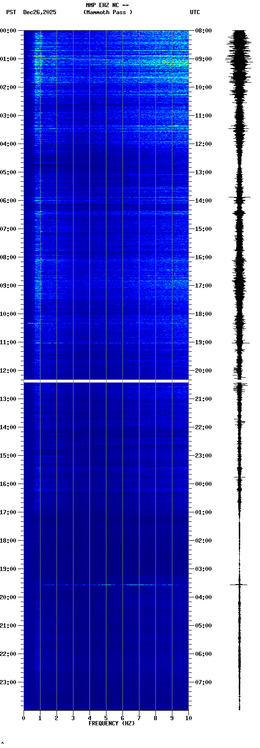Image resolution: width=260 pixels, height=748 pixels.
Task: Click the '(Mammoth Pass )' subtitle
Action: click(108, 12)
